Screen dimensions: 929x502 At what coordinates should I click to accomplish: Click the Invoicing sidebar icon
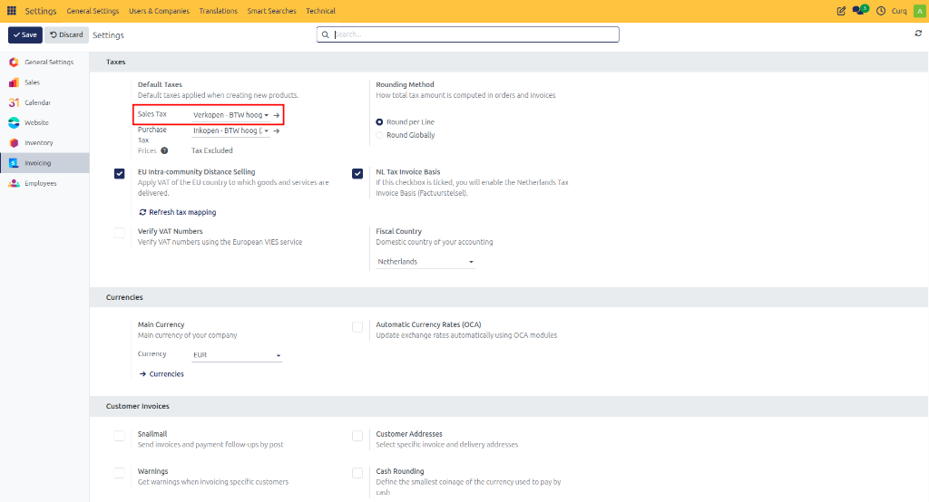[14, 163]
